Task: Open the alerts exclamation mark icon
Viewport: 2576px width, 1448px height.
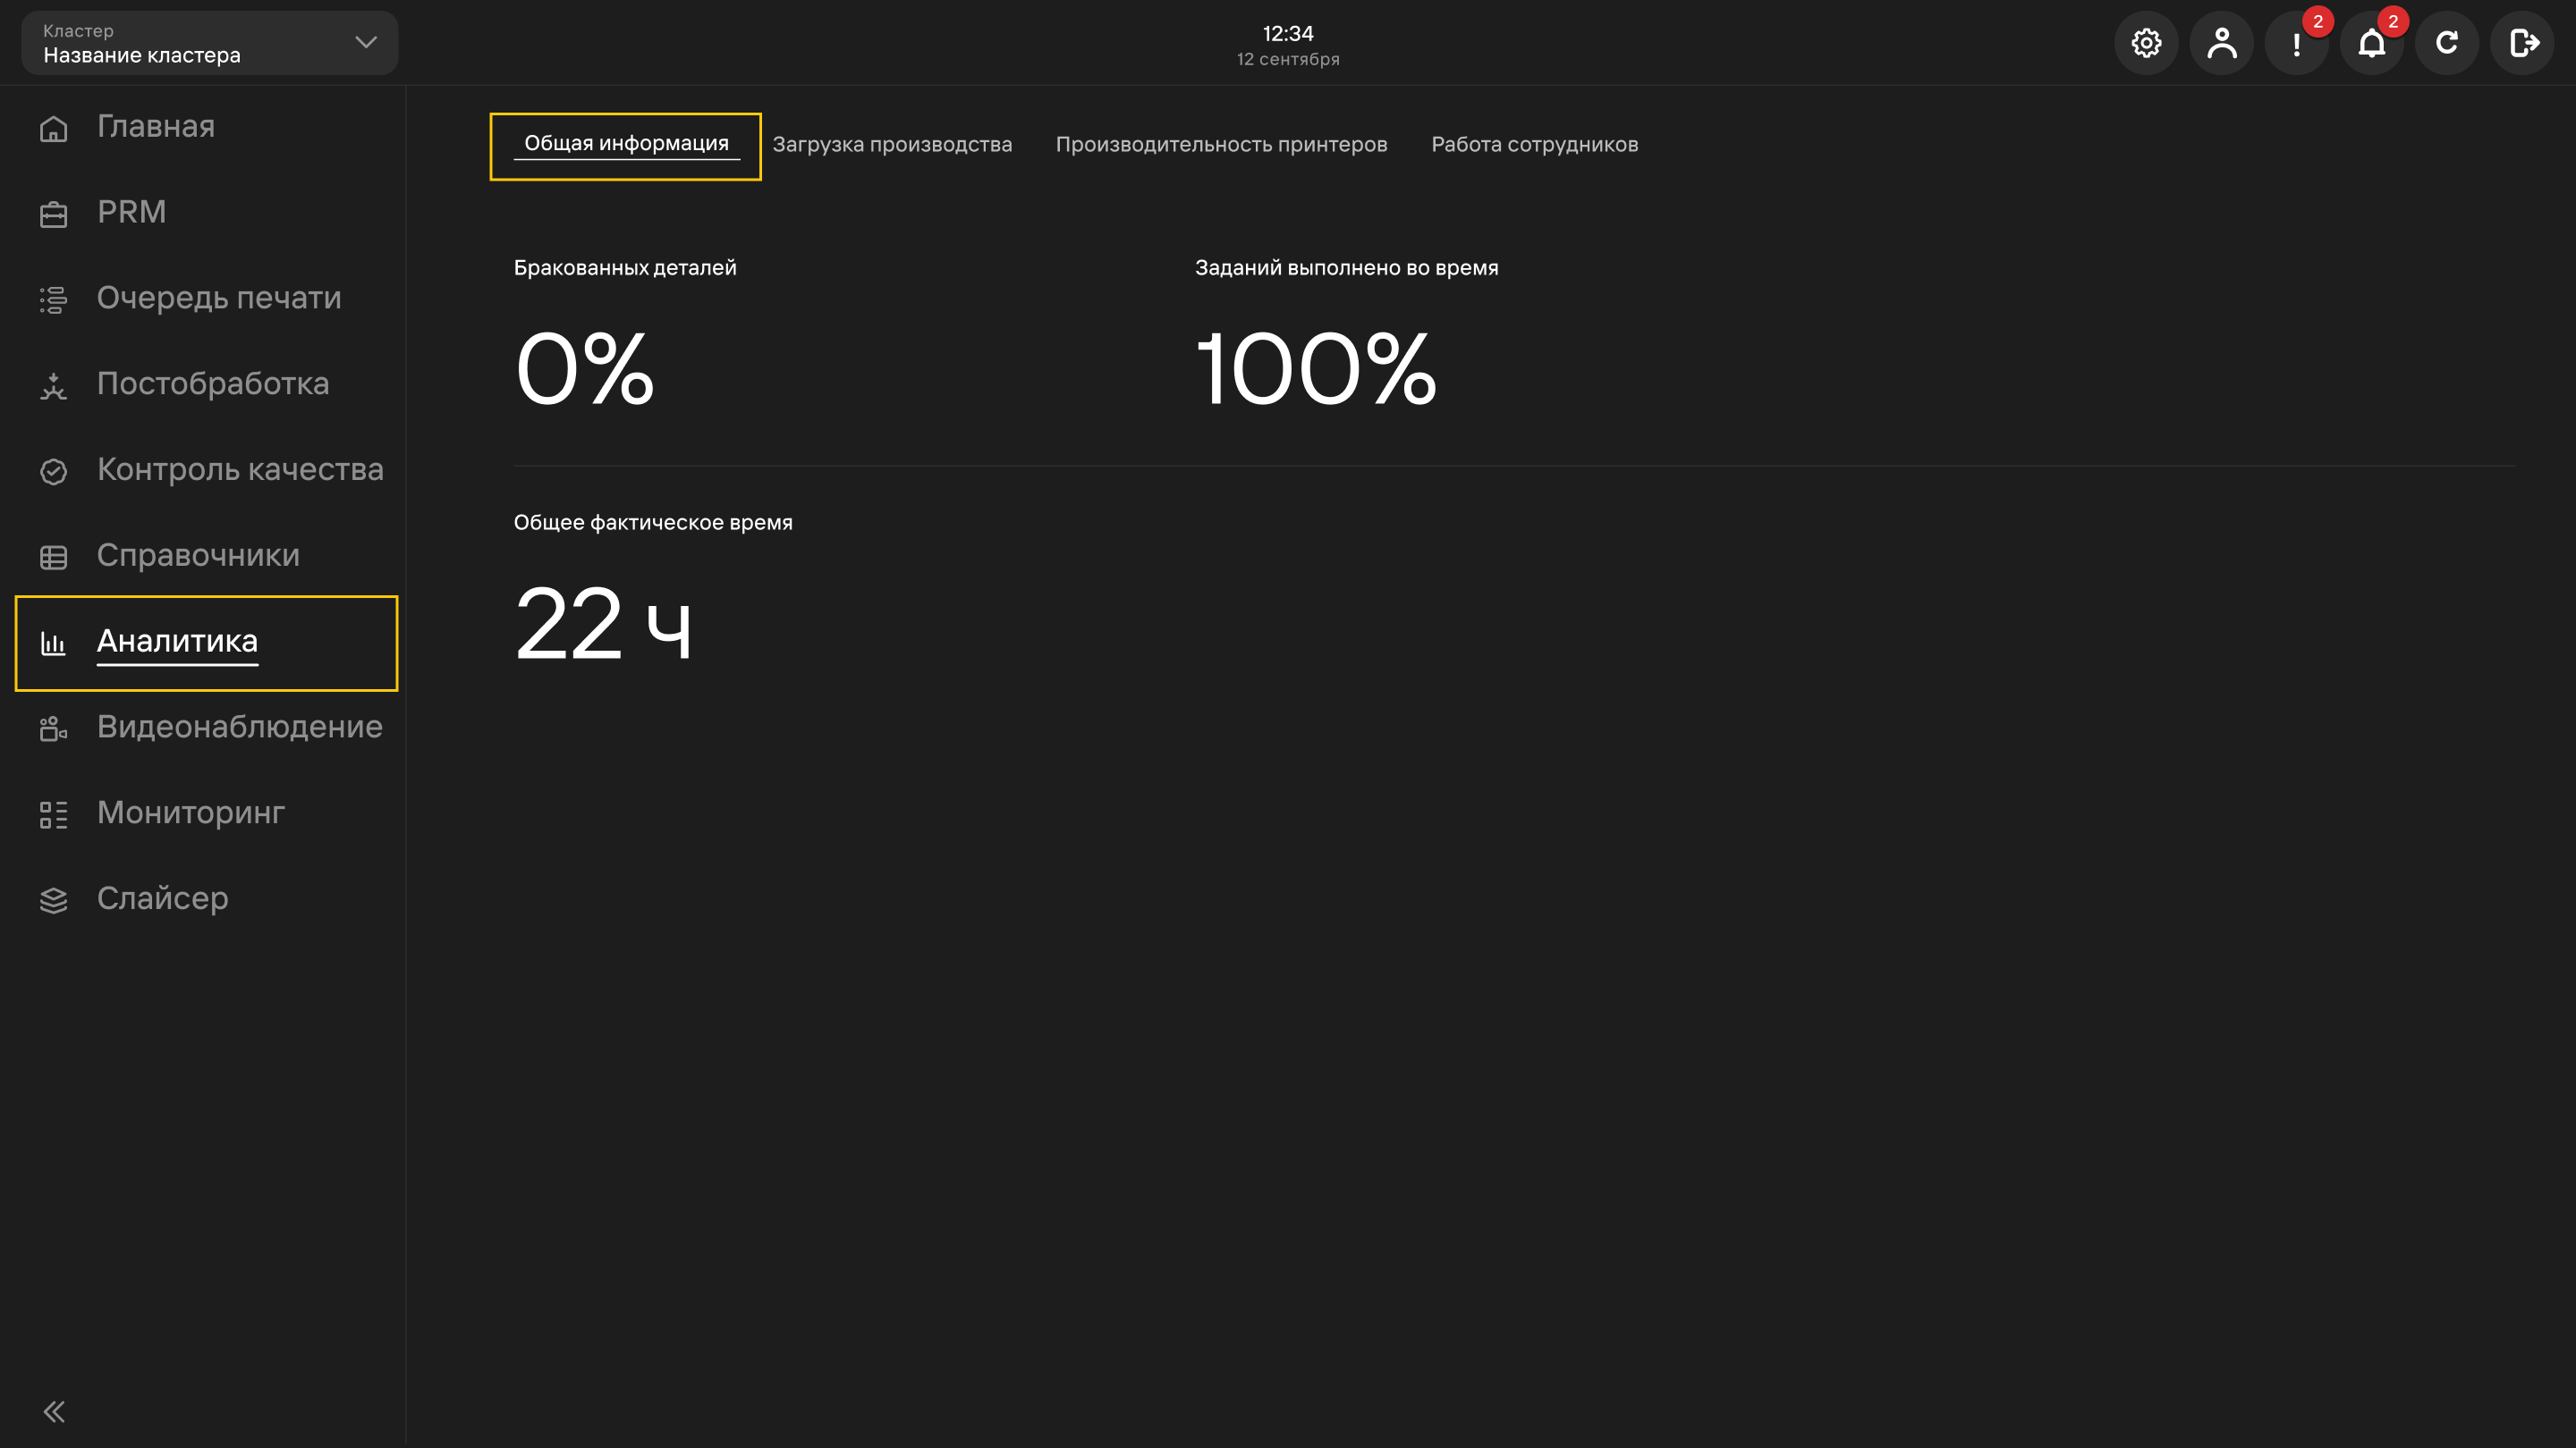Action: (x=2296, y=43)
